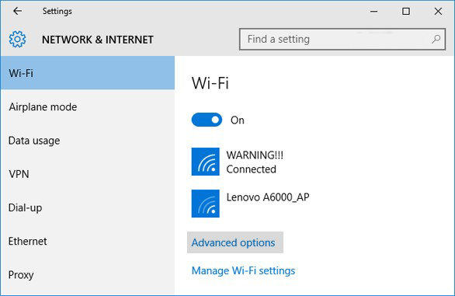
Task: Go to VPN settings
Action: click(x=88, y=174)
